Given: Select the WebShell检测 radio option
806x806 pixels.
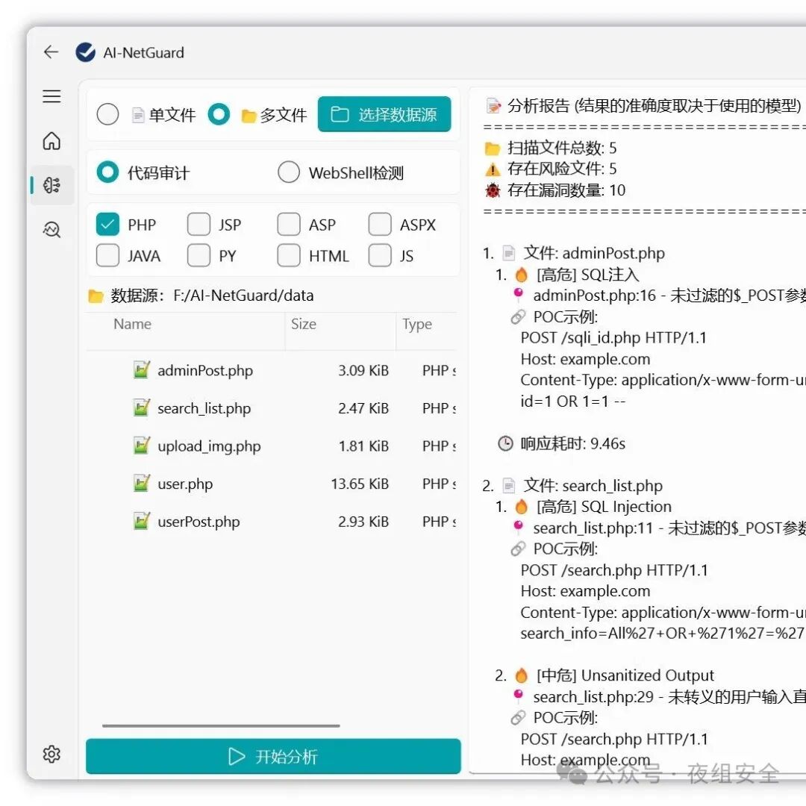Looking at the screenshot, I should (288, 172).
